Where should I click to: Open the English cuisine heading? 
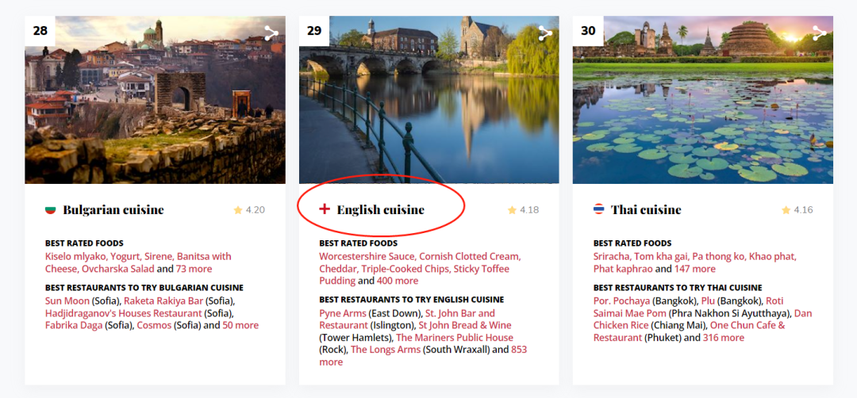click(x=380, y=209)
